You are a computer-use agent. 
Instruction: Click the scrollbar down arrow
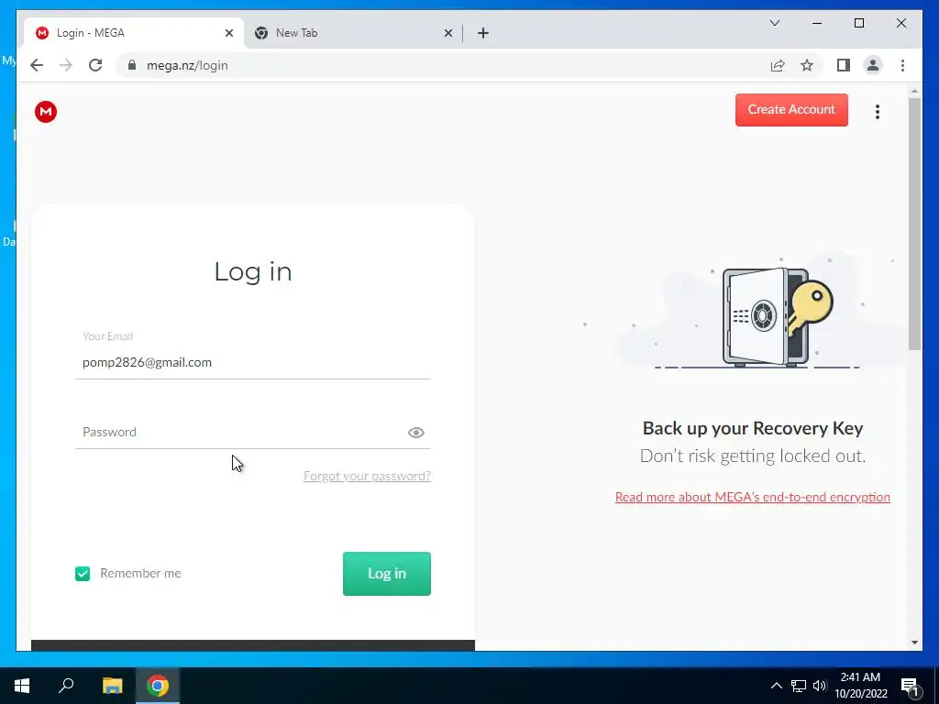pos(914,643)
